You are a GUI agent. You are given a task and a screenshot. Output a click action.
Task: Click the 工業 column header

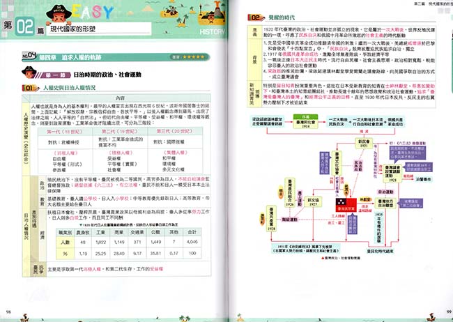(x=100, y=232)
